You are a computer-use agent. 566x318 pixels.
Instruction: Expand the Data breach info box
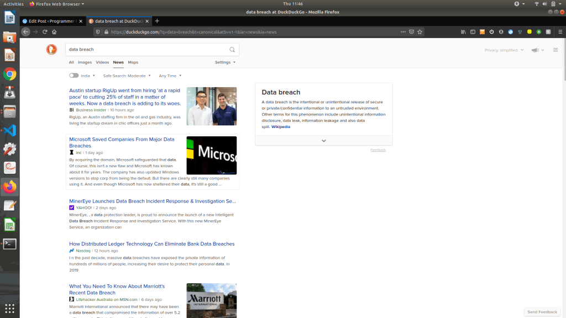tap(323, 141)
